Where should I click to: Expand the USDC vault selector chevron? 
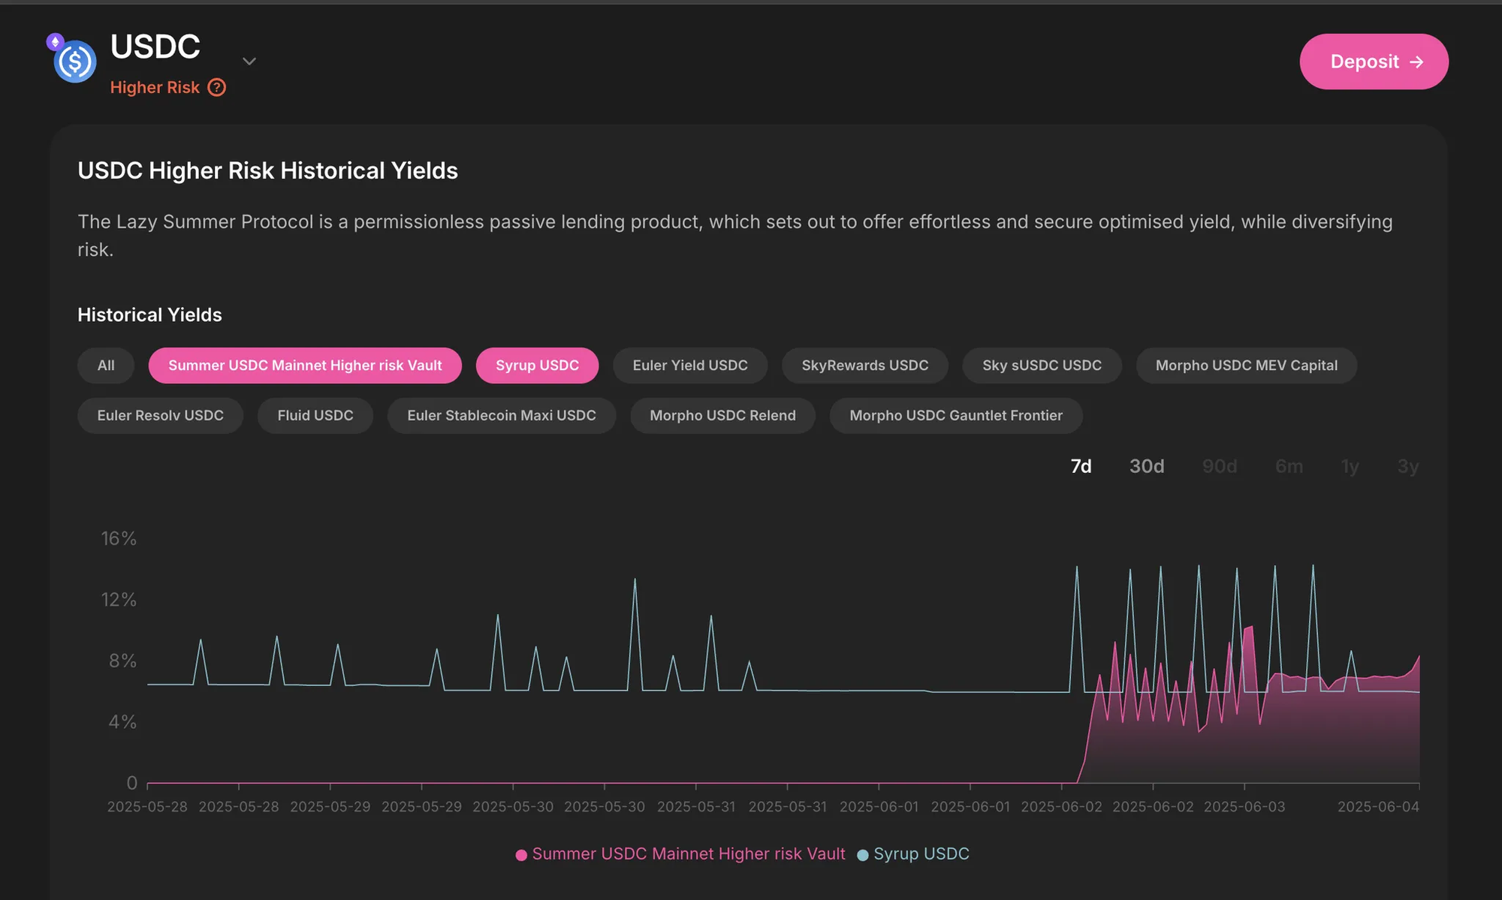[249, 62]
